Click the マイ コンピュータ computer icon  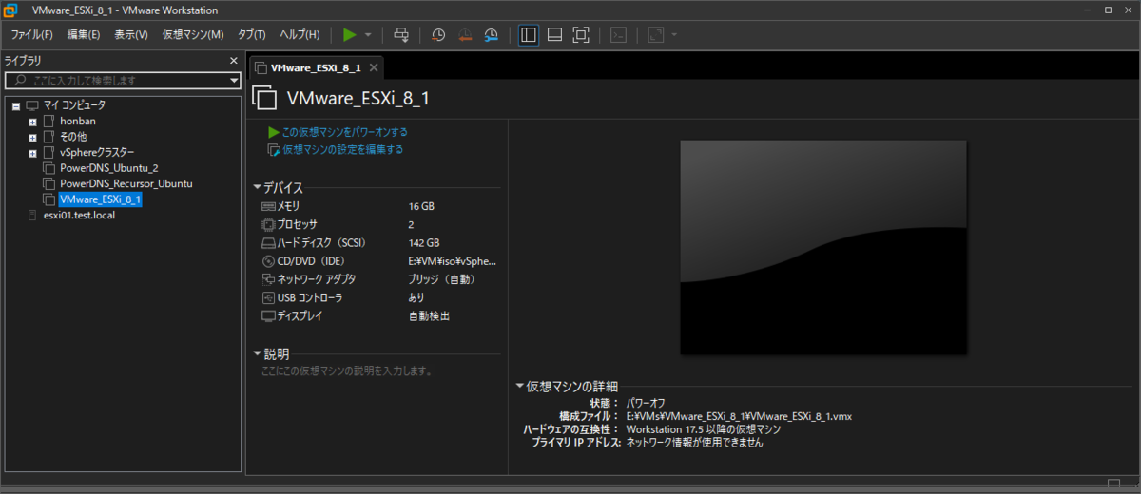pos(32,105)
